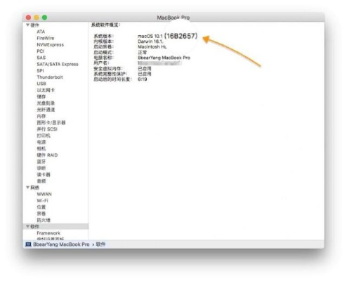Click 软件 segment in the path bar
The height and width of the screenshot is (281, 347).
click(x=100, y=244)
